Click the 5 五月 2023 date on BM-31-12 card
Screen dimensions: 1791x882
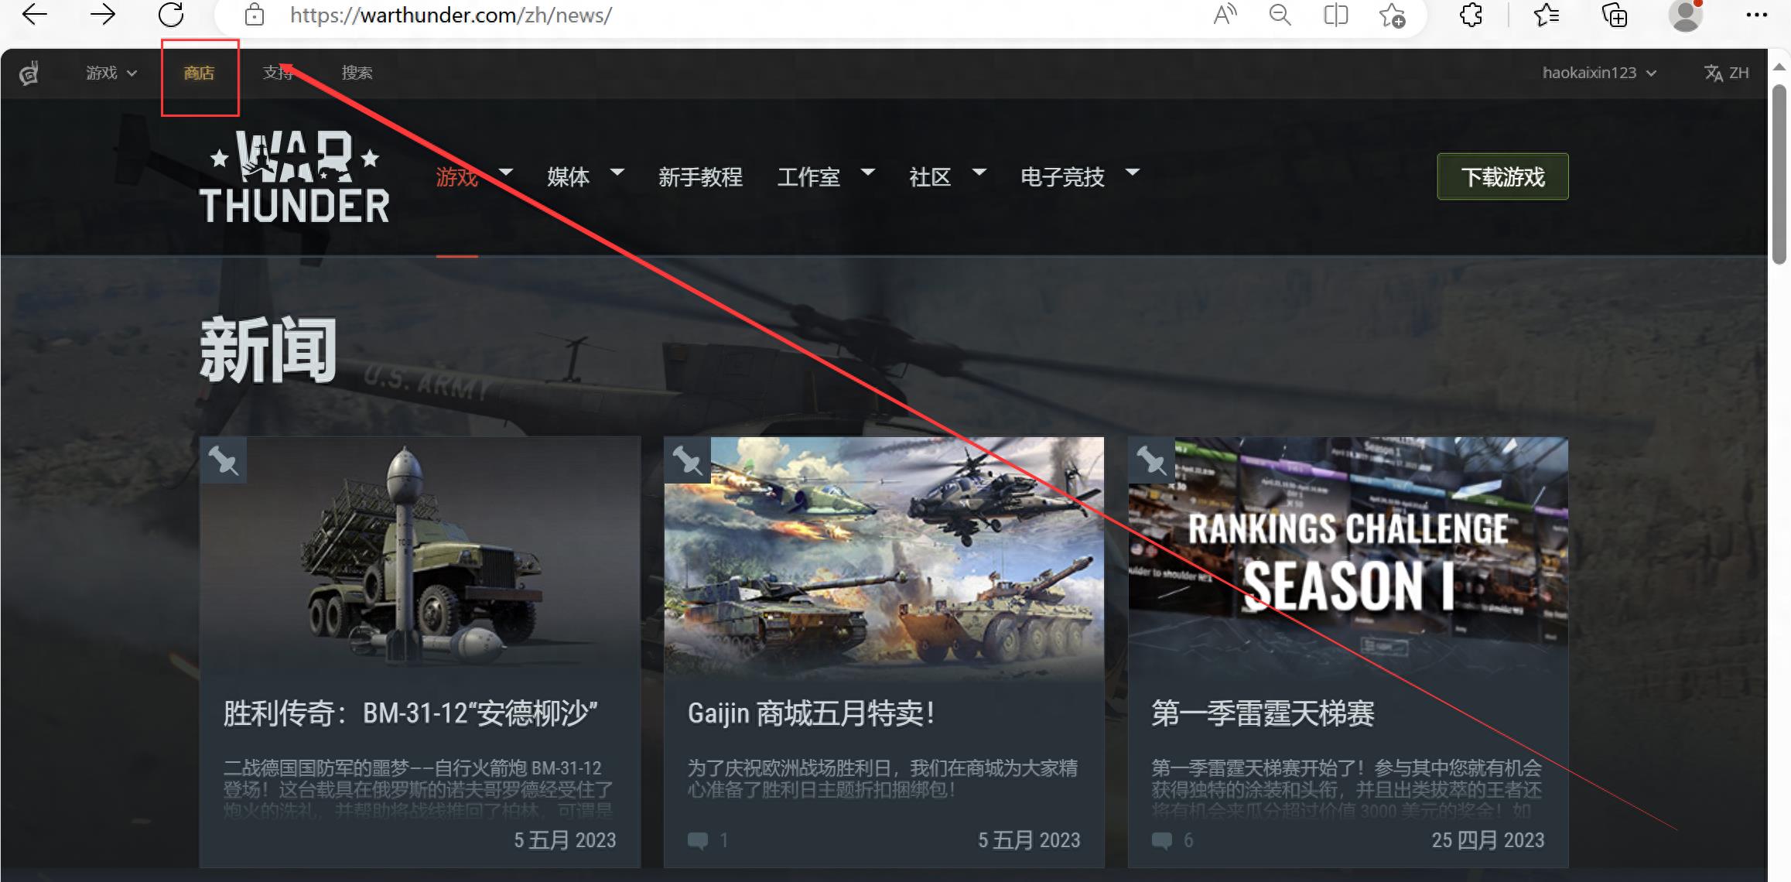565,840
